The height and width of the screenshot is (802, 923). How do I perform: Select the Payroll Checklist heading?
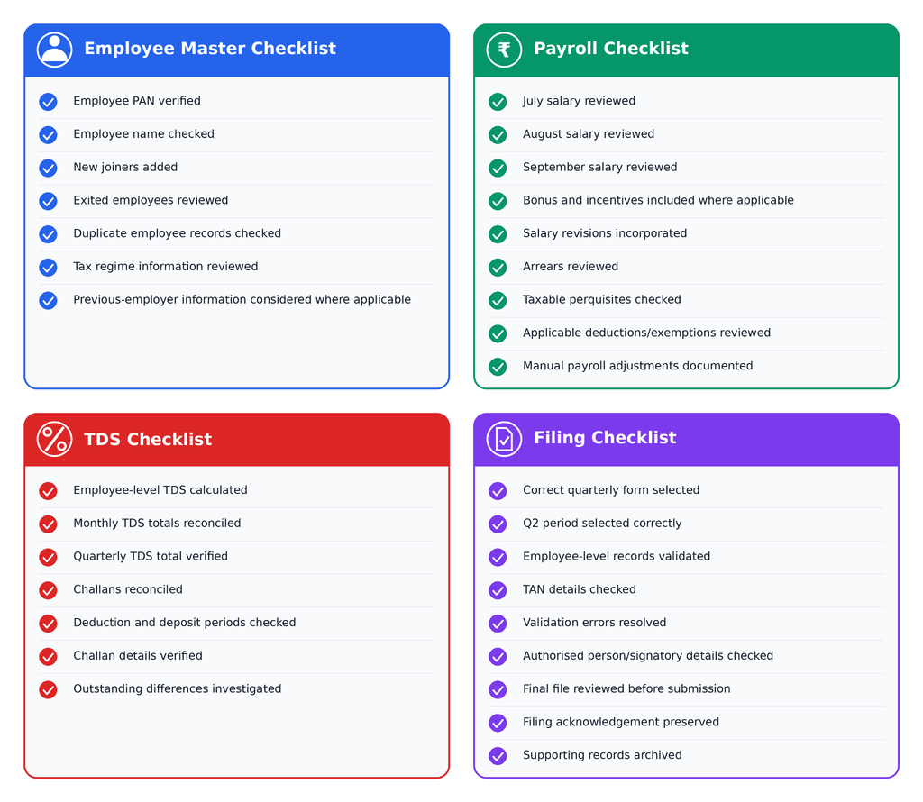point(611,49)
